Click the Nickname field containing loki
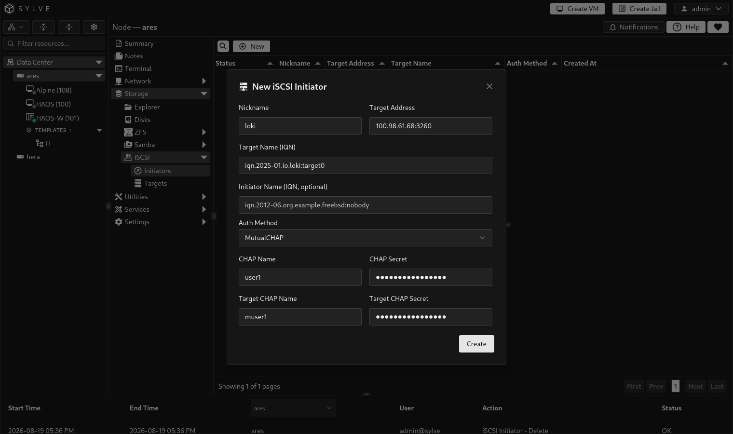The width and height of the screenshot is (733, 434). point(300,126)
